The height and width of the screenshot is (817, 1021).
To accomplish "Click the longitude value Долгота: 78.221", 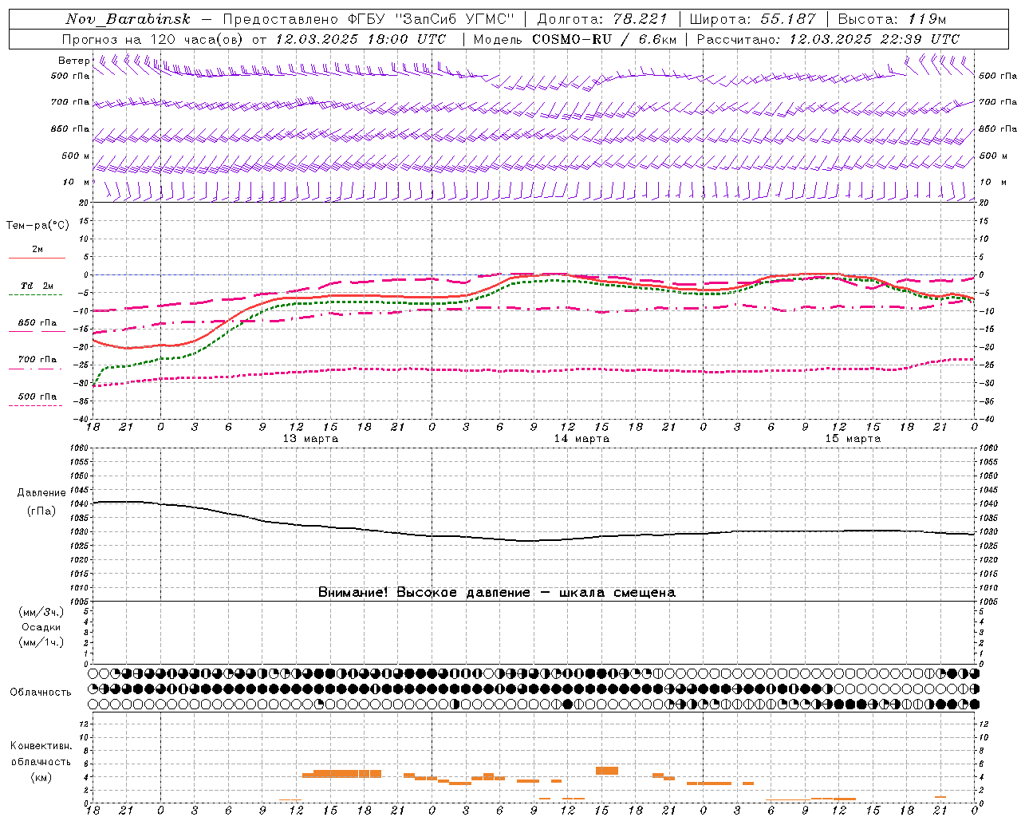I will tap(602, 19).
